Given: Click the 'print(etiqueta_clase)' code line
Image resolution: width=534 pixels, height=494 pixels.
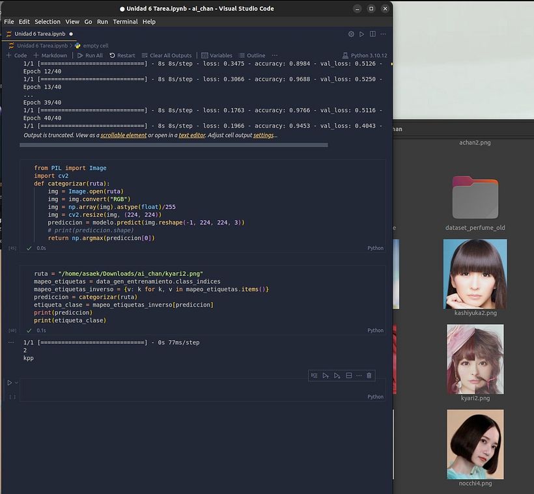Looking at the screenshot, I should 70,320.
